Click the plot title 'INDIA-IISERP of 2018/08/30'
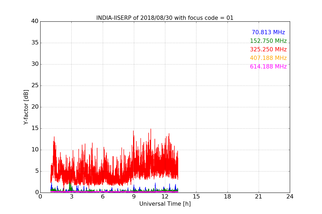The width and height of the screenshot is (322, 214). click(165, 18)
